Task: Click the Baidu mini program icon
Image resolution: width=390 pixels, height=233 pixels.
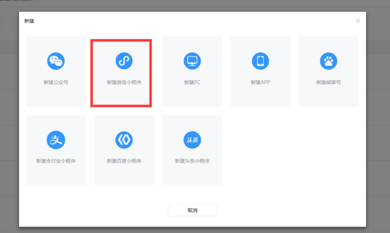Action: (x=124, y=140)
